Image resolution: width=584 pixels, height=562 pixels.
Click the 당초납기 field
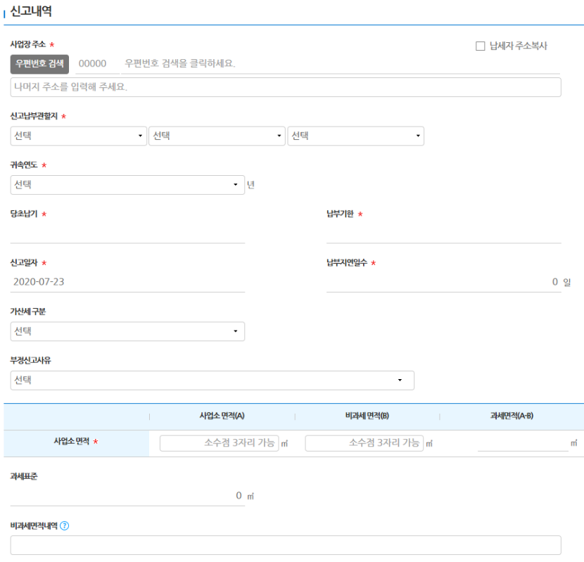[x=127, y=234]
